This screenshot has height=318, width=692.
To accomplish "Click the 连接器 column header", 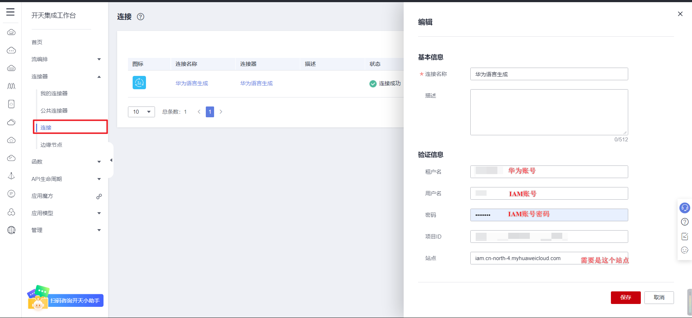I will (248, 64).
